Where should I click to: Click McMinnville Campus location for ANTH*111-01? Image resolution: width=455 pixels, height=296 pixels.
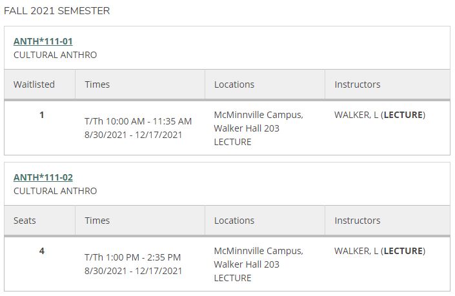tap(258, 115)
